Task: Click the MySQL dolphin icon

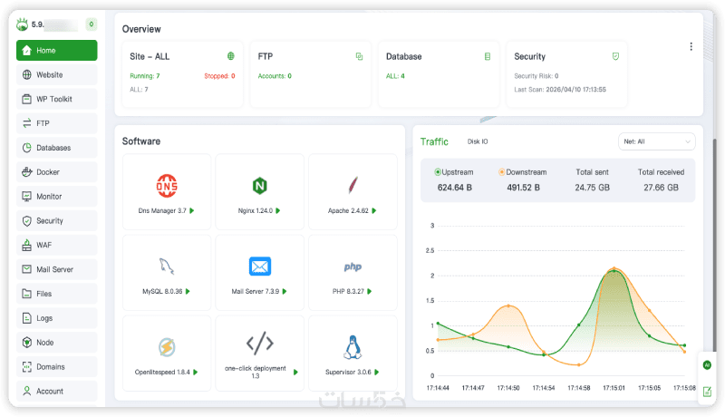Action: click(167, 267)
